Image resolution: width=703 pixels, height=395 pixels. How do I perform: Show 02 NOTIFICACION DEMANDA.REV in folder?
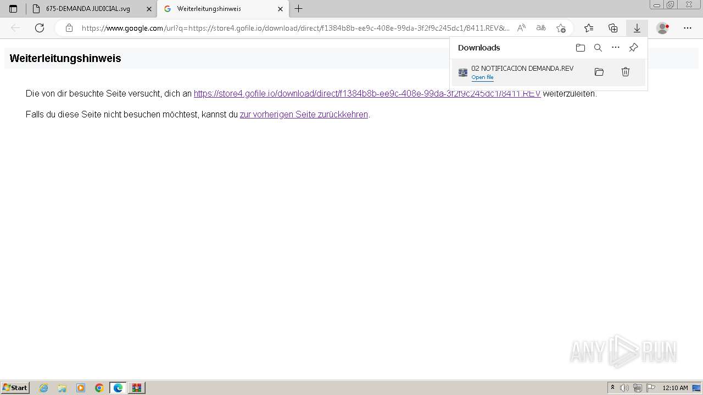[x=599, y=72]
